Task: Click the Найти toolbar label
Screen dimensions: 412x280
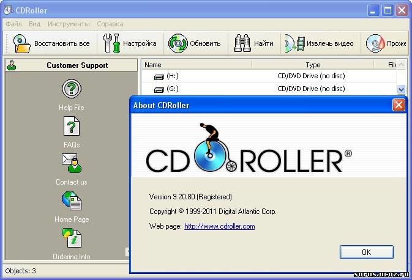Action: click(264, 43)
